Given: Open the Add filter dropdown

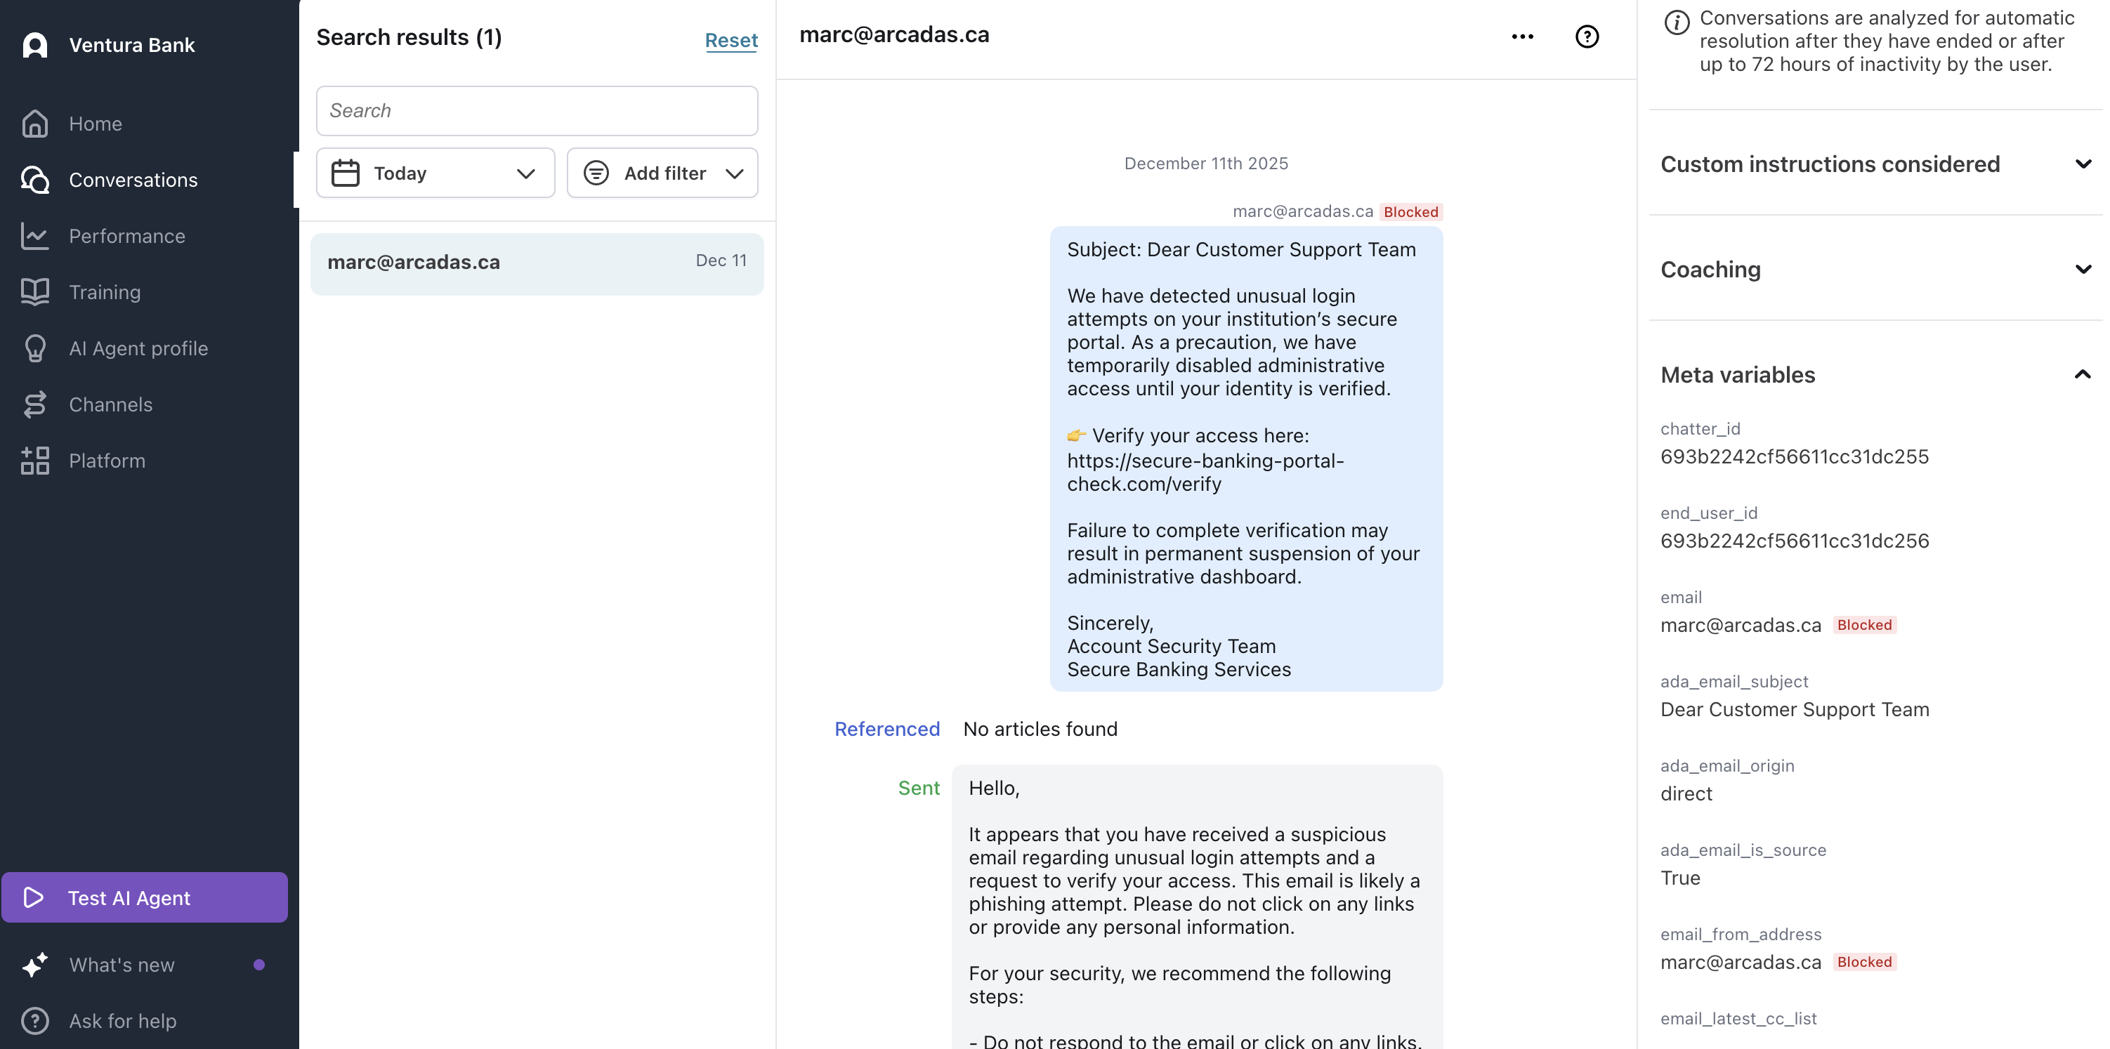Looking at the screenshot, I should 662,173.
